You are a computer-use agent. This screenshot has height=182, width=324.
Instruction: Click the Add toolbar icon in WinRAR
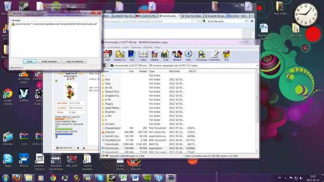(107, 55)
